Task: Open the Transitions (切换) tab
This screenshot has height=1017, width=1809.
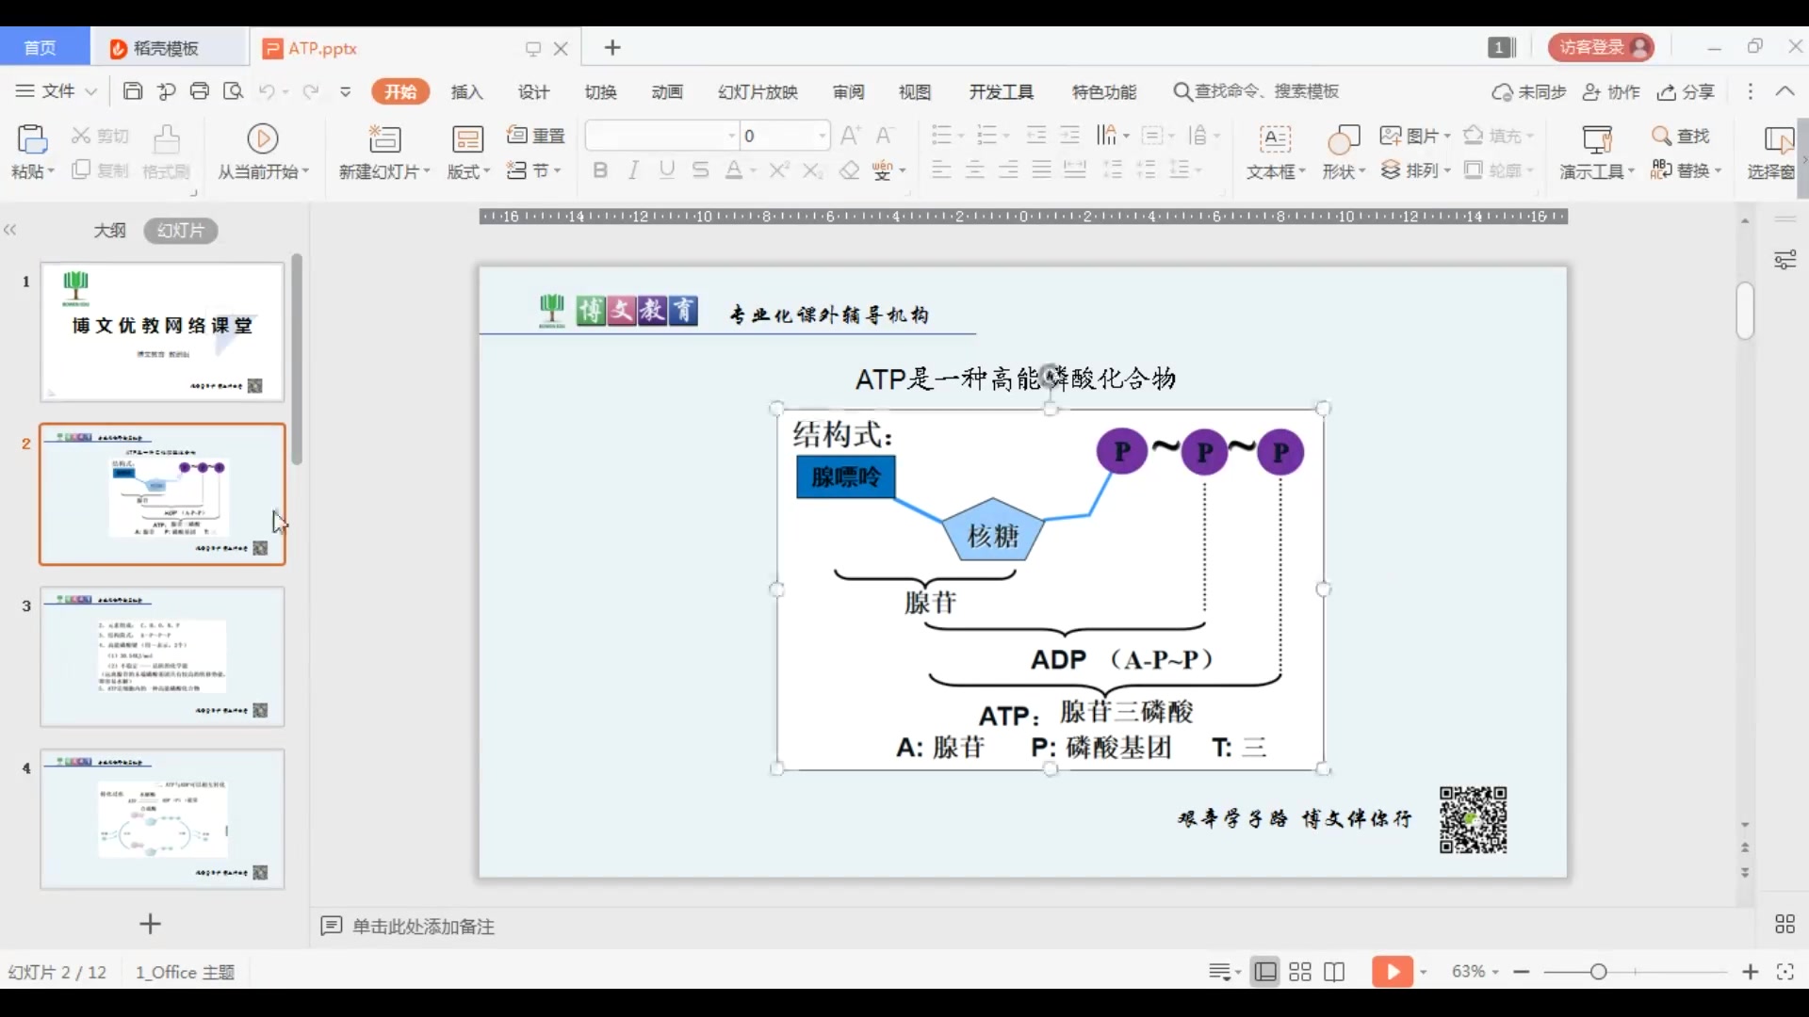Action: [600, 91]
